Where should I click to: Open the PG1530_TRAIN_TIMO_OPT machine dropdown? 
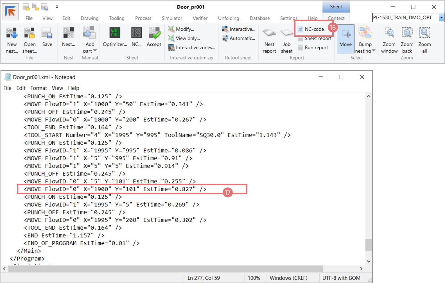click(441, 18)
